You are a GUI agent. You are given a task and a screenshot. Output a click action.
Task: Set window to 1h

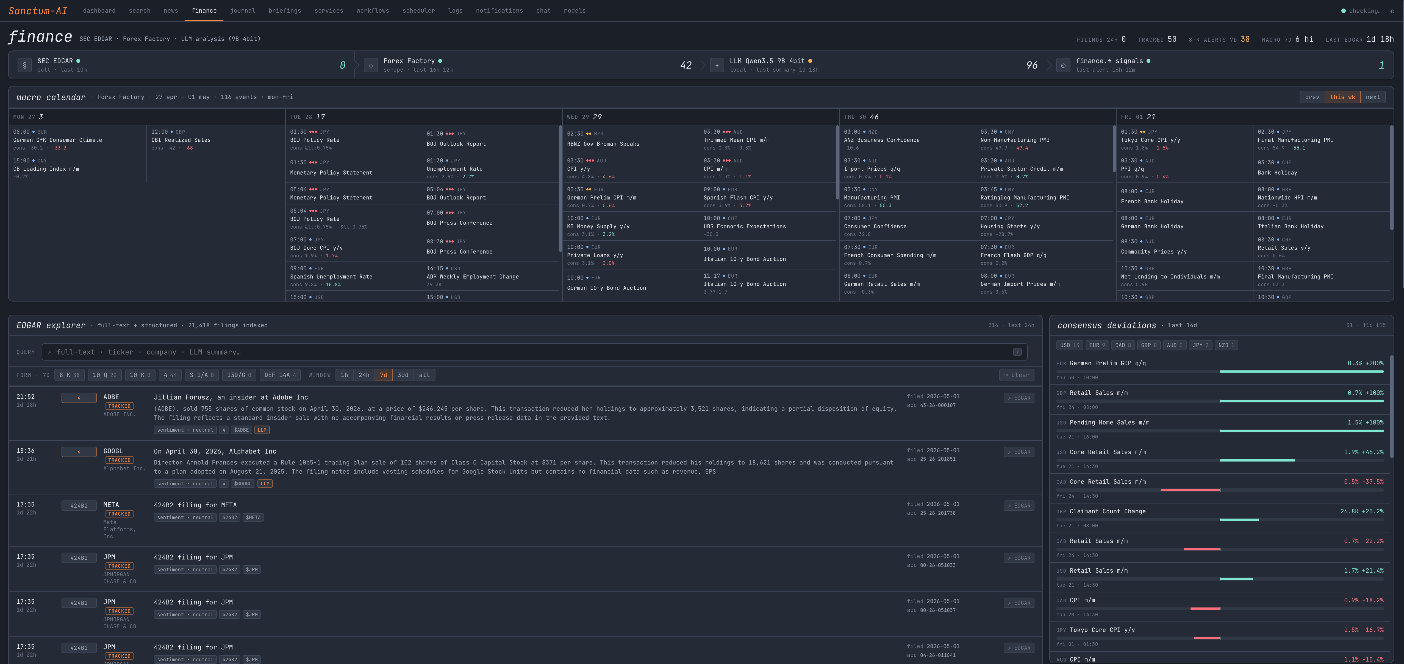pyautogui.click(x=345, y=375)
